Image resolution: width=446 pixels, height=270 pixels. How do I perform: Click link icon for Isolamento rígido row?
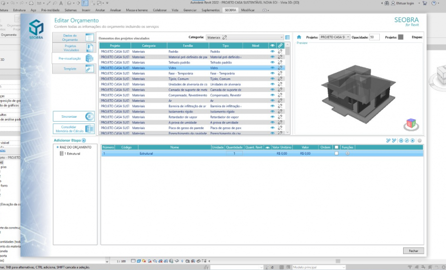280,111
